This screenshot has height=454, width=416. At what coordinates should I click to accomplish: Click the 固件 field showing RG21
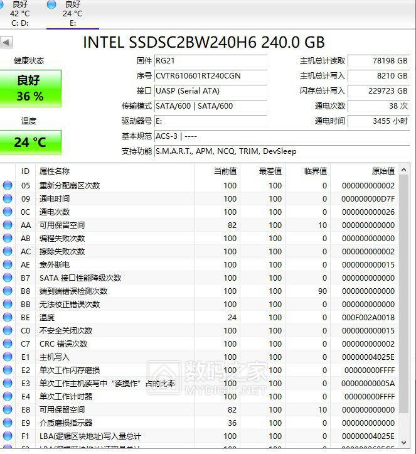point(210,61)
